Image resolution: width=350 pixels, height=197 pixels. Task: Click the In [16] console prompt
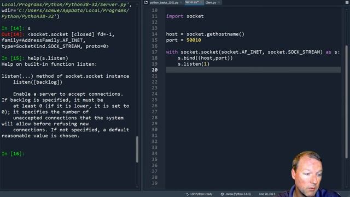(13, 154)
